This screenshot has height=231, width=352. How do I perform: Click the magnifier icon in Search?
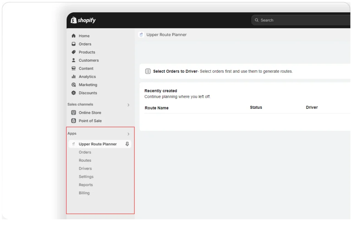point(256,20)
